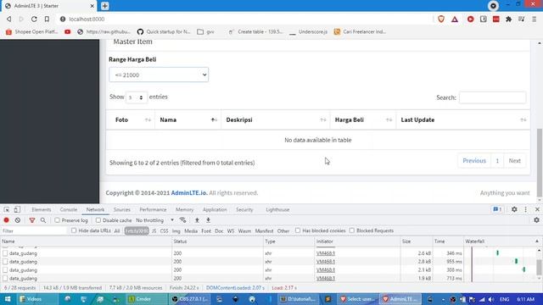This screenshot has width=543, height=305.
Task: Open the Windows Start button
Action: 8,299
